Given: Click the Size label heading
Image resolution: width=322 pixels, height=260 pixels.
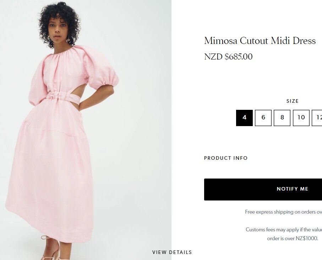Looking at the screenshot, I should [x=293, y=101].
